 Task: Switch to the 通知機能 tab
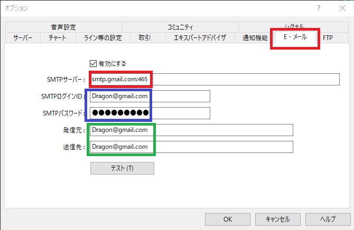point(255,37)
